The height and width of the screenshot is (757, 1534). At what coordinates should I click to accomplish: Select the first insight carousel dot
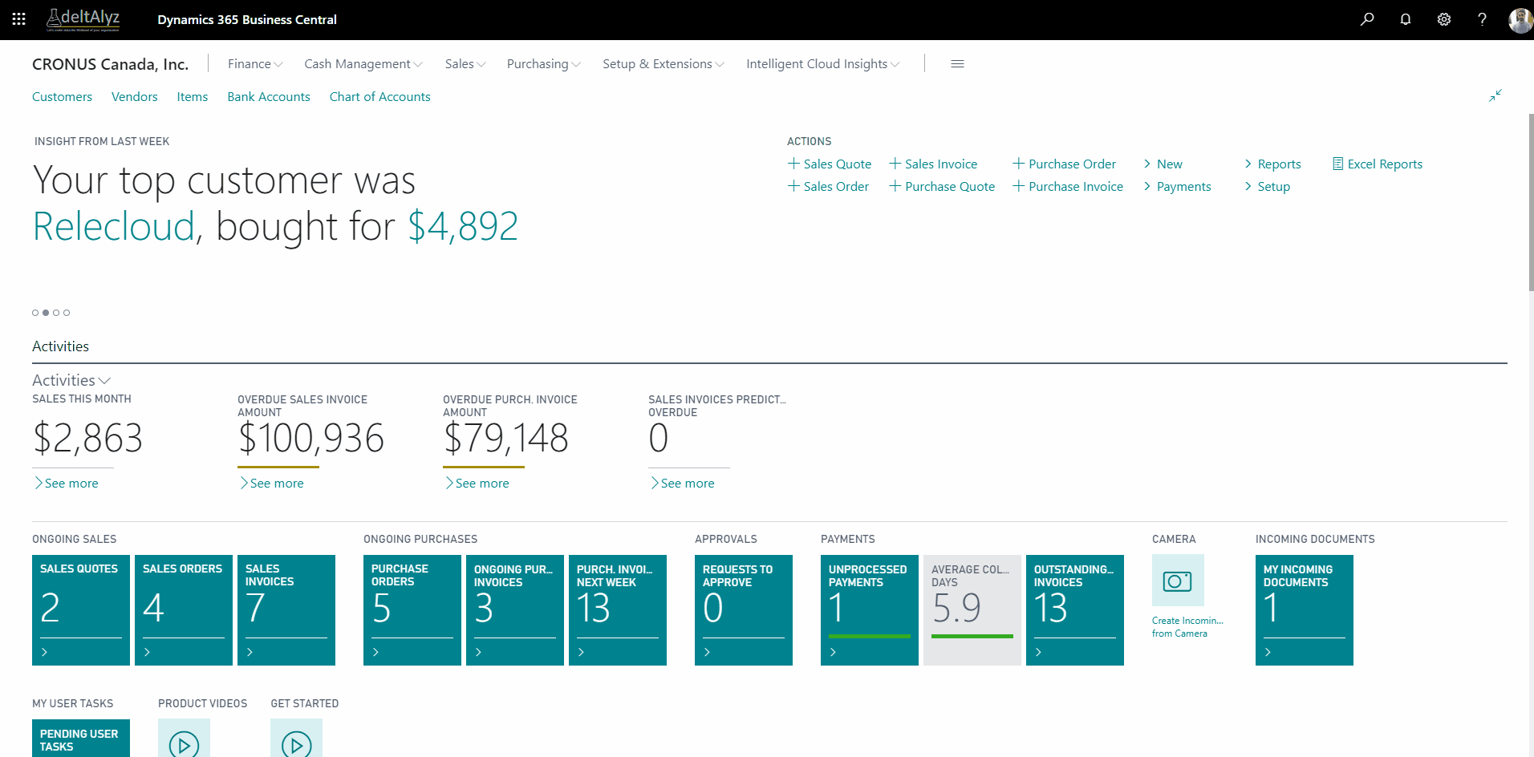click(35, 313)
